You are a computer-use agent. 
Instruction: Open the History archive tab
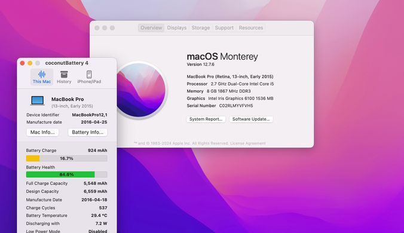64,76
